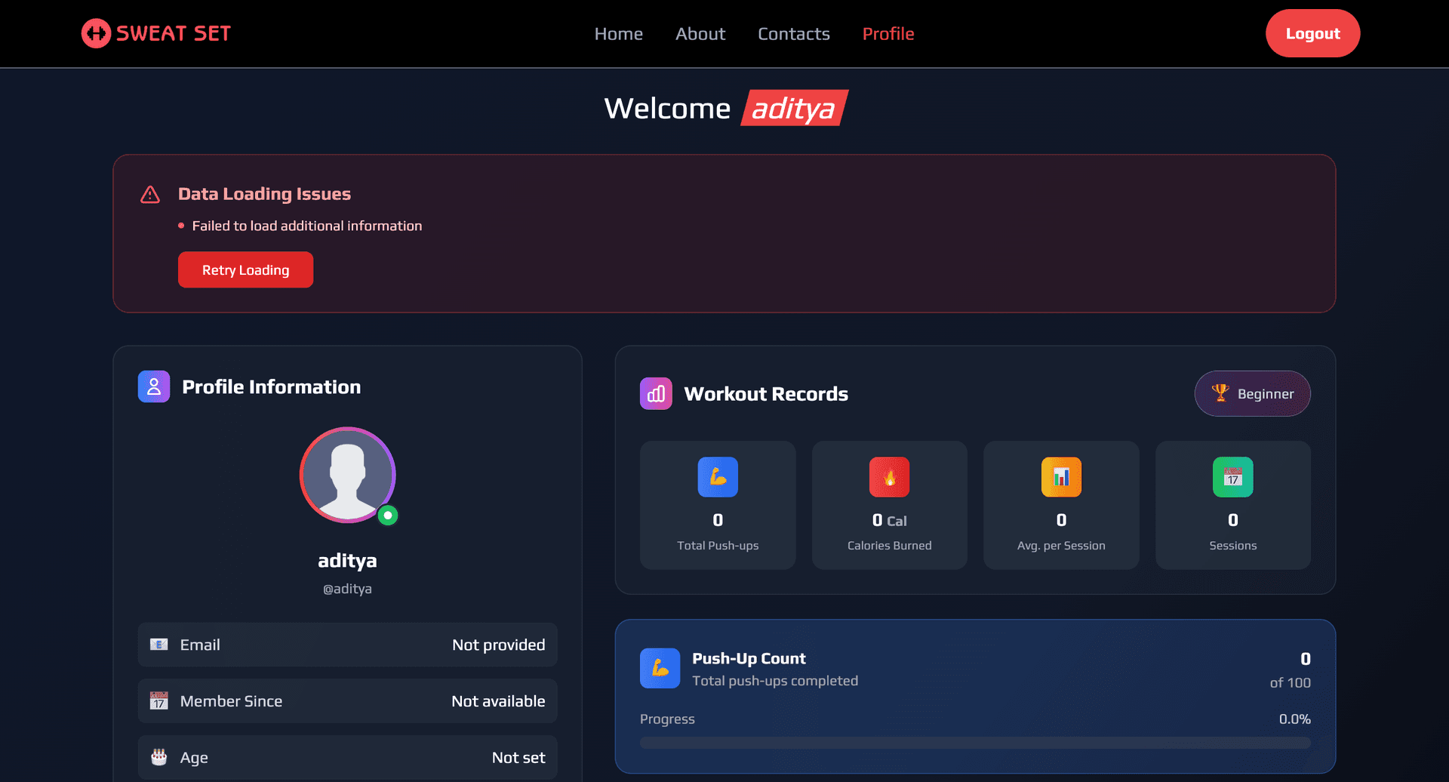Click the 'Not provided' email value
This screenshot has width=1449, height=782.
click(x=498, y=645)
